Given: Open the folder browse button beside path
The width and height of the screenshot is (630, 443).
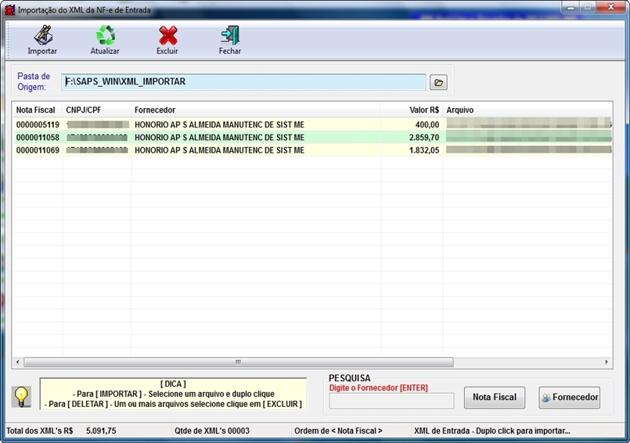Looking at the screenshot, I should (437, 82).
